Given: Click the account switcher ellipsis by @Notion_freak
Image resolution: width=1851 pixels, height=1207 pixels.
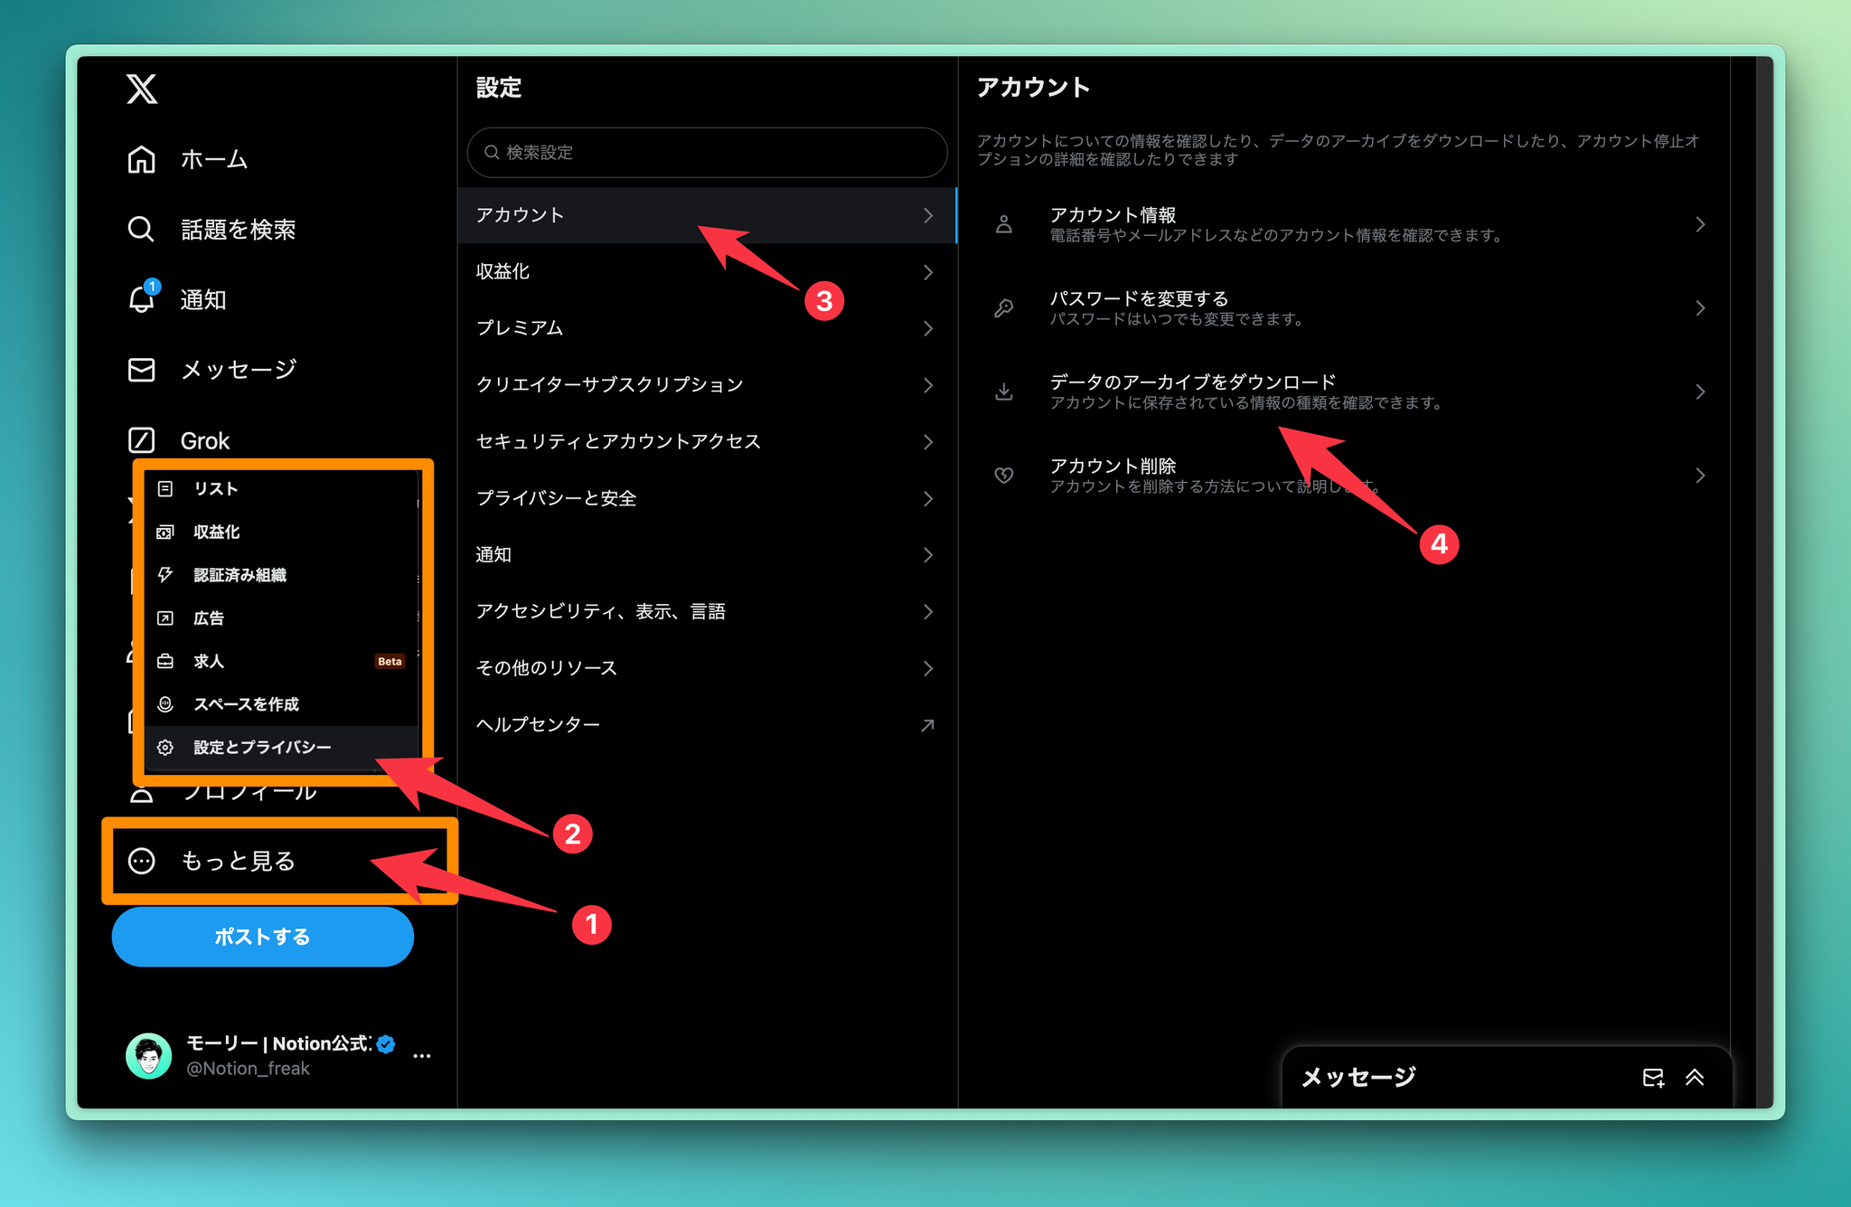Looking at the screenshot, I should (x=421, y=1055).
